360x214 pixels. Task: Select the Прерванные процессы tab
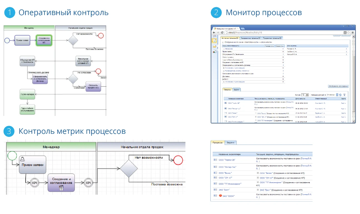point(272,38)
